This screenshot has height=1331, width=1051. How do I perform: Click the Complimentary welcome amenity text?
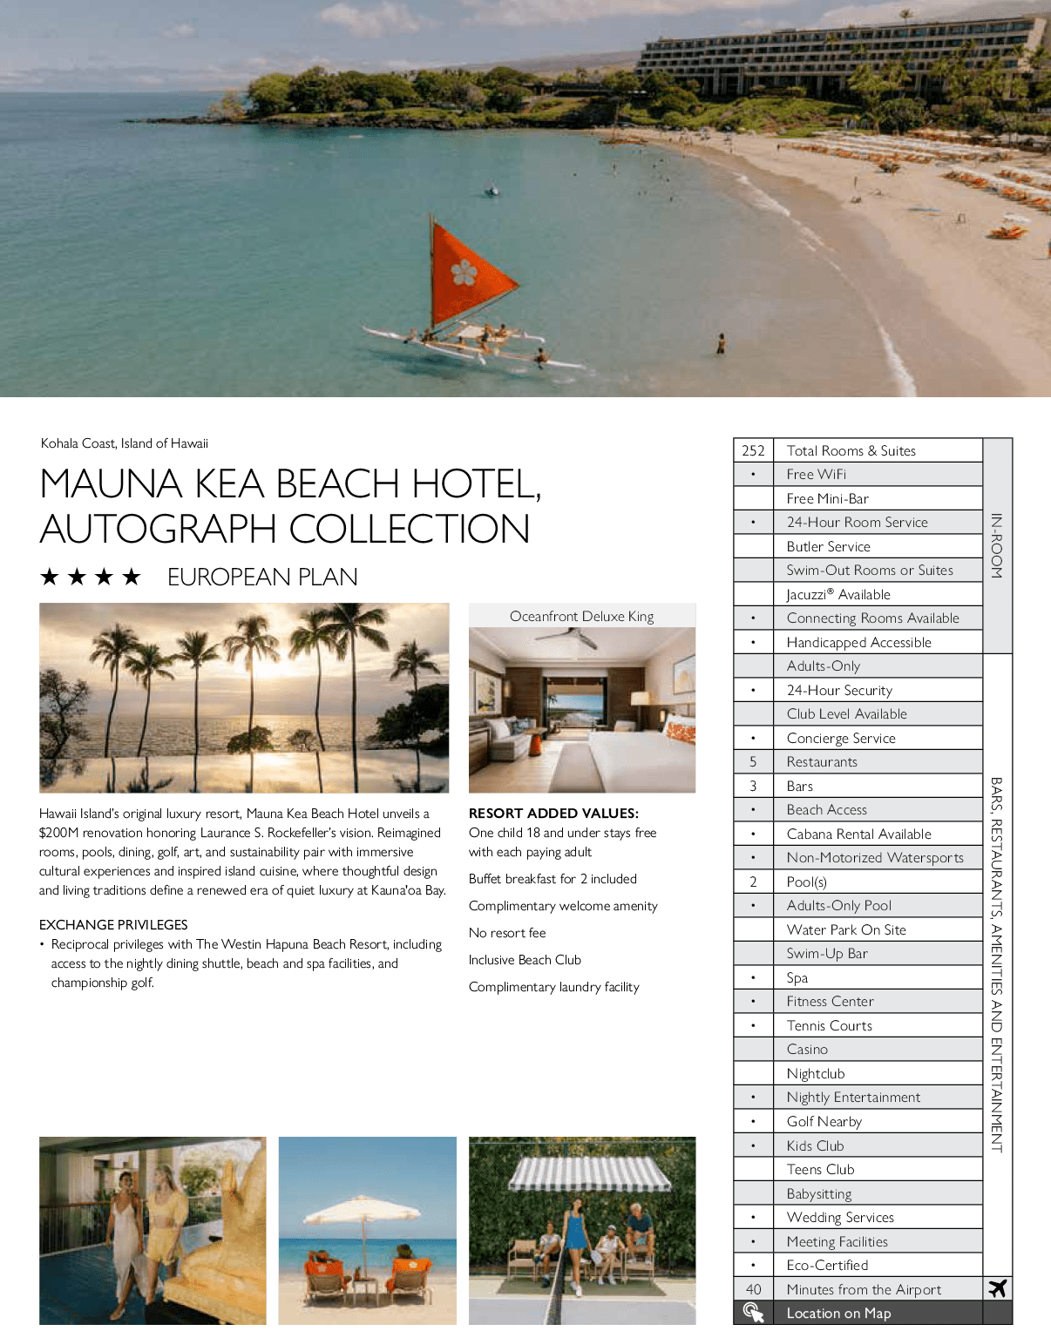coord(563,906)
